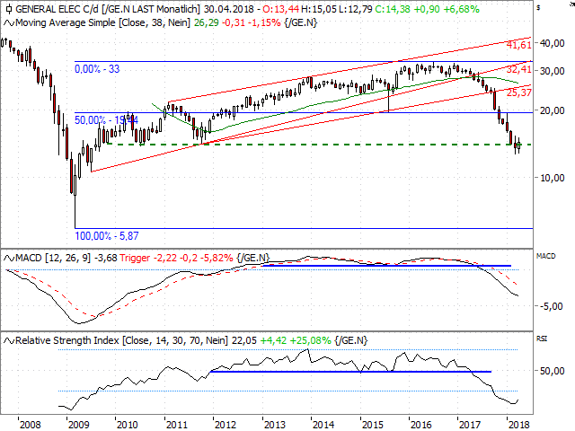Click the 30,00 price axis label
575x431 pixels.
pyautogui.click(x=552, y=71)
